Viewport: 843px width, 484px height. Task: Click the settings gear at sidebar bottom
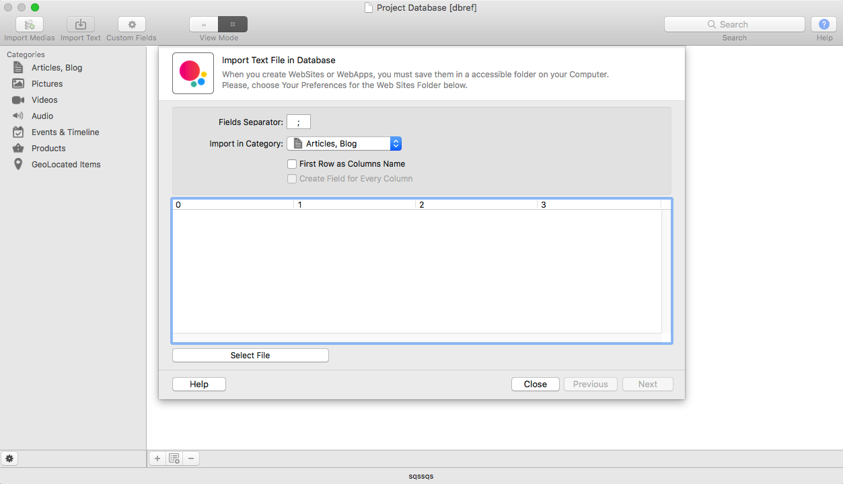(x=9, y=458)
